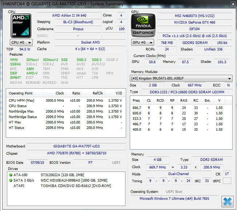The width and height of the screenshot is (237, 211).
Task: Click the BIOS Date 07/09/10 field
Action: click(37, 162)
